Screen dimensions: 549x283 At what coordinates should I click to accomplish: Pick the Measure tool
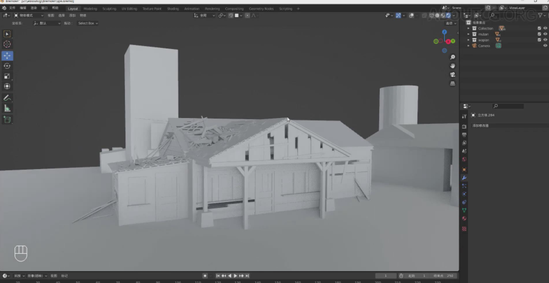pos(7,108)
